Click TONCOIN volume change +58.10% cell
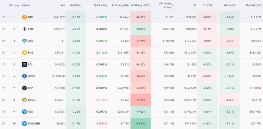The height and width of the screenshot is (129, 263). coord(140,123)
